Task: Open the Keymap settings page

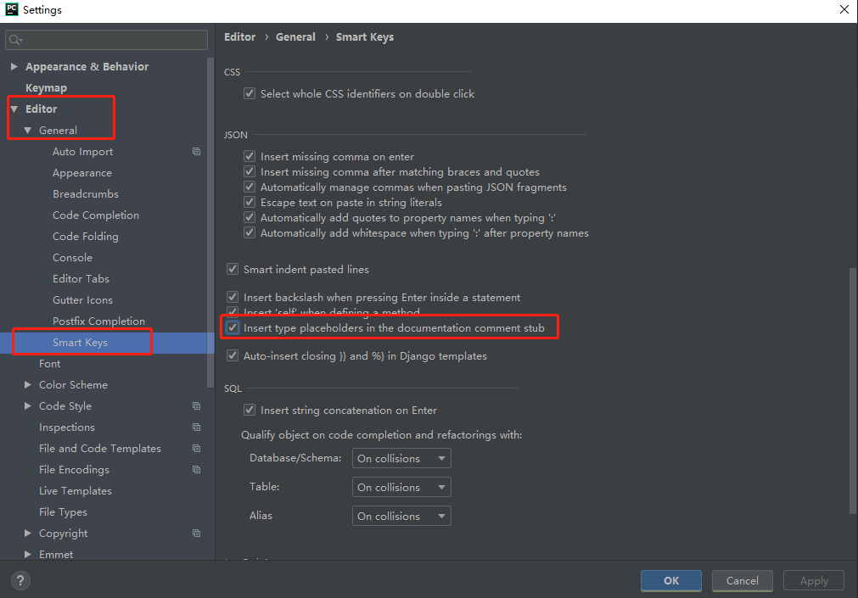Action: [46, 88]
